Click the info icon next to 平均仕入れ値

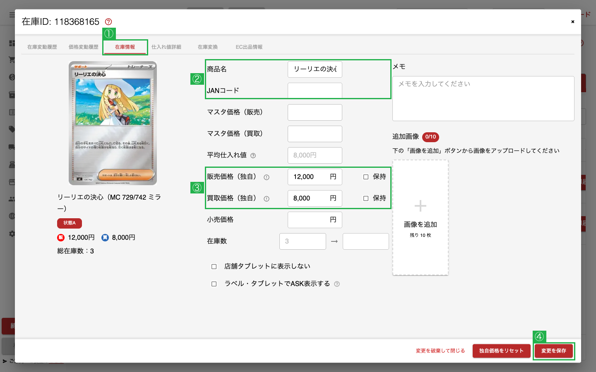coord(253,156)
